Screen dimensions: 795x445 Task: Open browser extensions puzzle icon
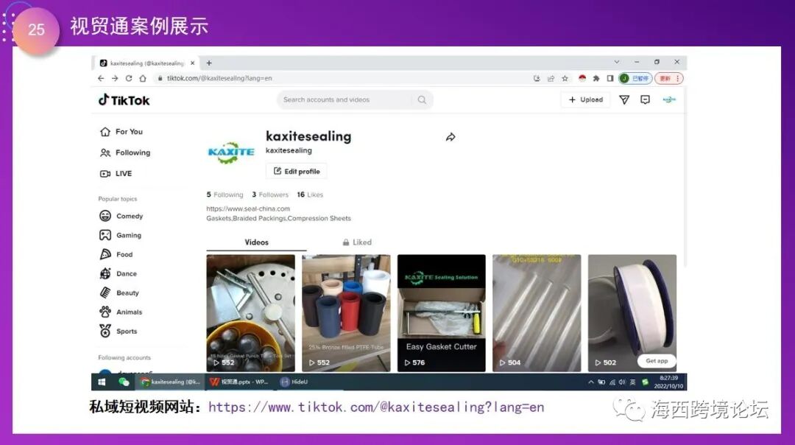pos(596,78)
